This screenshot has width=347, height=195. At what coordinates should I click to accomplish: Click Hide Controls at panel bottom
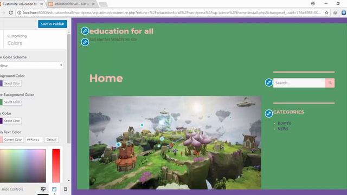click(12, 189)
